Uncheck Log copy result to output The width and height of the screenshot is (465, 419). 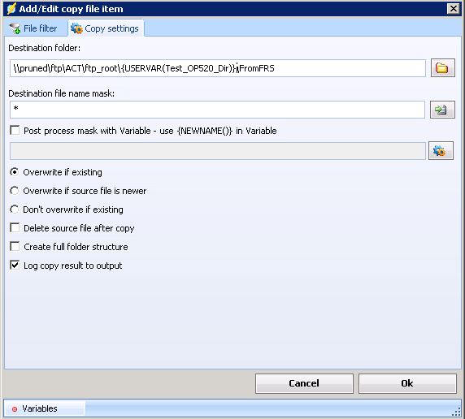pos(15,265)
